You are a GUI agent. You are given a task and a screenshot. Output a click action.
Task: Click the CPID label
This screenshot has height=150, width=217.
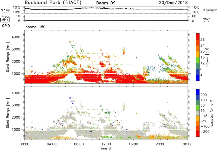[6, 26]
